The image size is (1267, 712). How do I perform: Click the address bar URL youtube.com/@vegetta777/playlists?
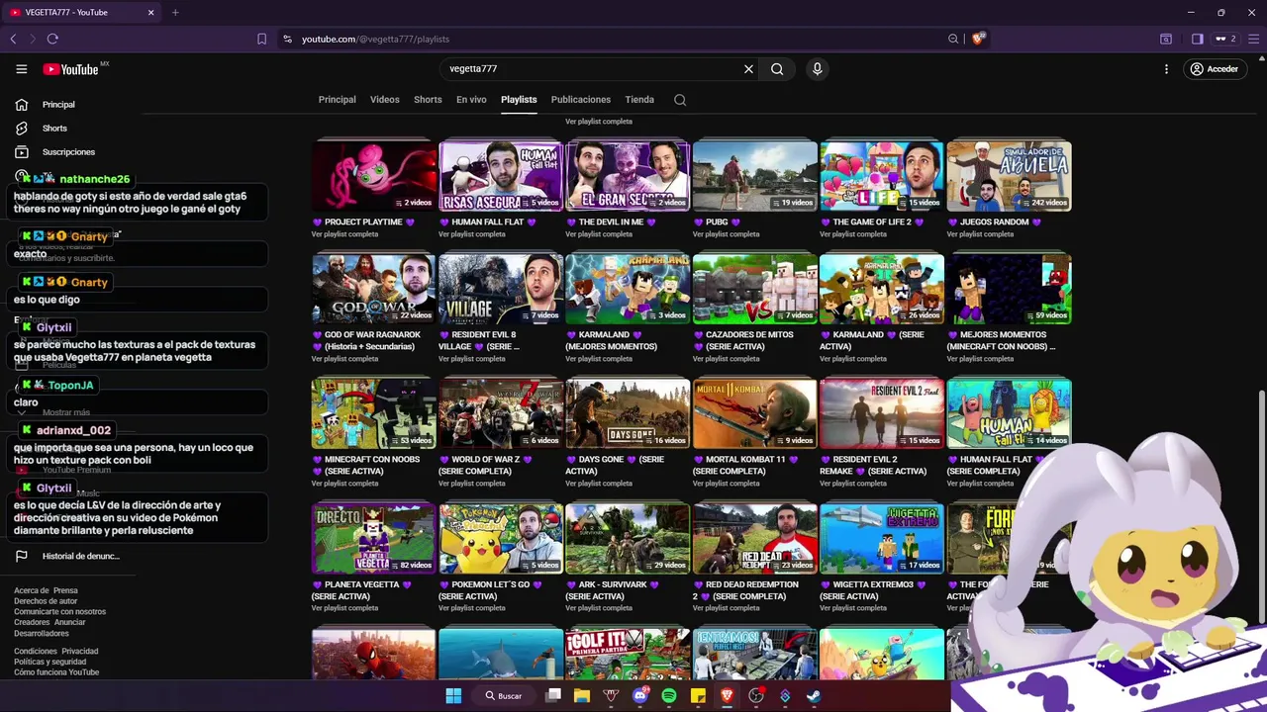(x=375, y=39)
